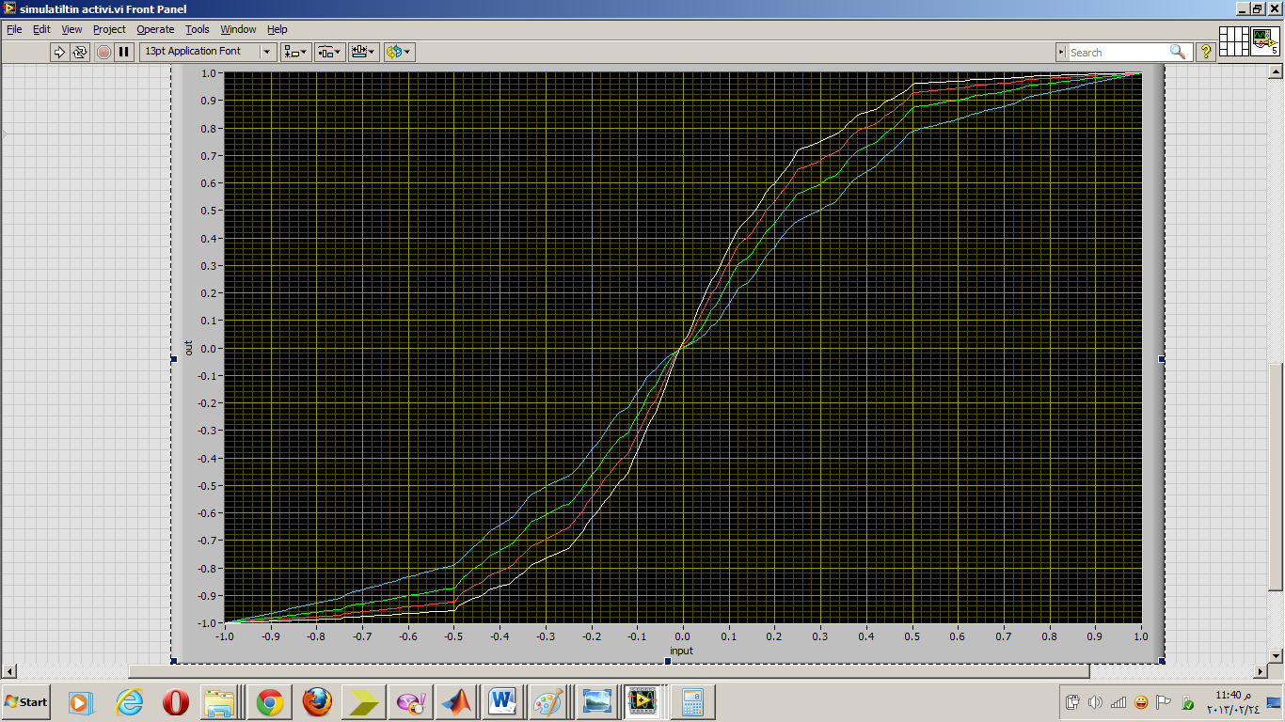Click the scroll left arrow
Screen dimensions: 1285x722
tap(9, 671)
